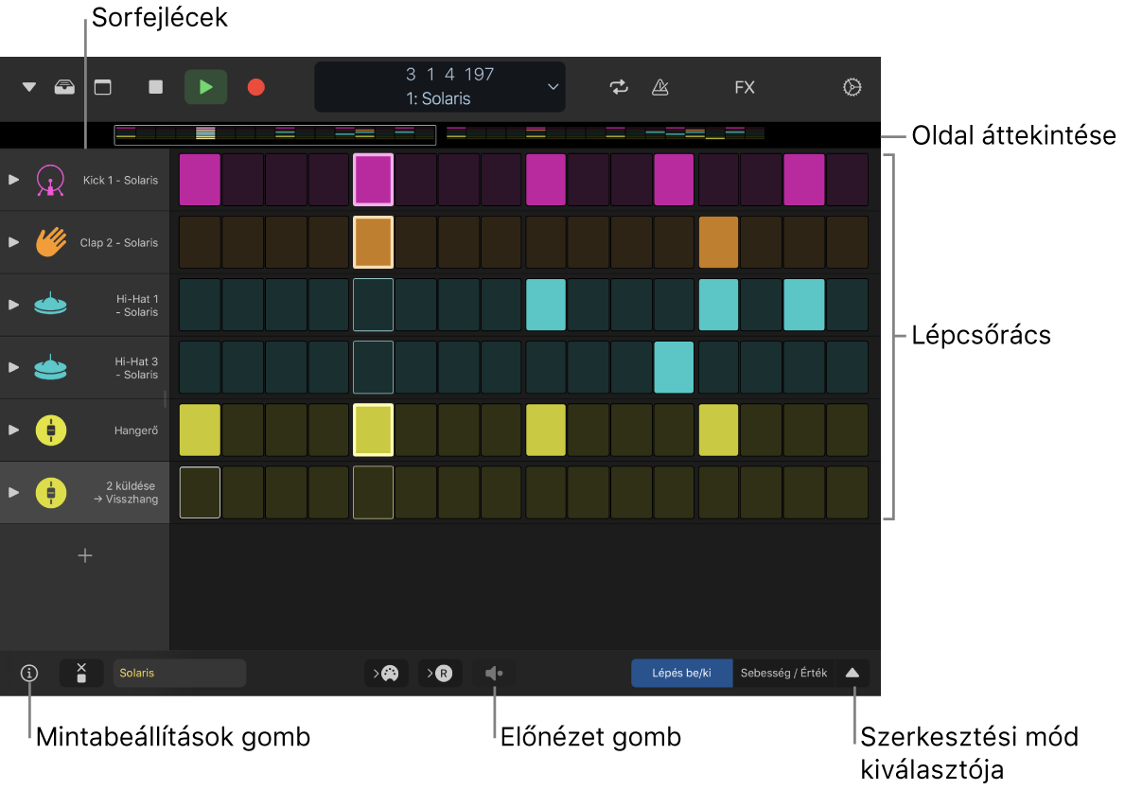
Task: Click the clear pattern X icon
Action: pos(81,673)
